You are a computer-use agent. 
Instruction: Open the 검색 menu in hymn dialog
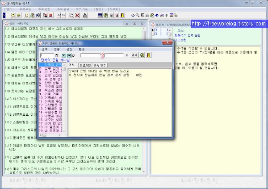tap(45, 49)
